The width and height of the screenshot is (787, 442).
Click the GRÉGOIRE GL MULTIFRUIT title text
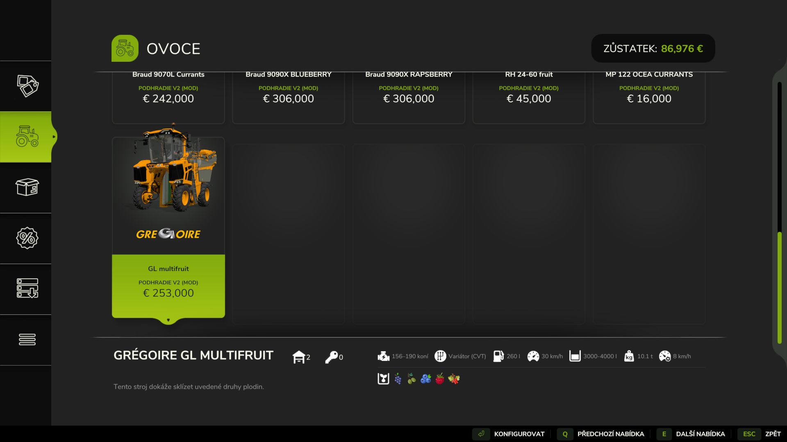(193, 355)
